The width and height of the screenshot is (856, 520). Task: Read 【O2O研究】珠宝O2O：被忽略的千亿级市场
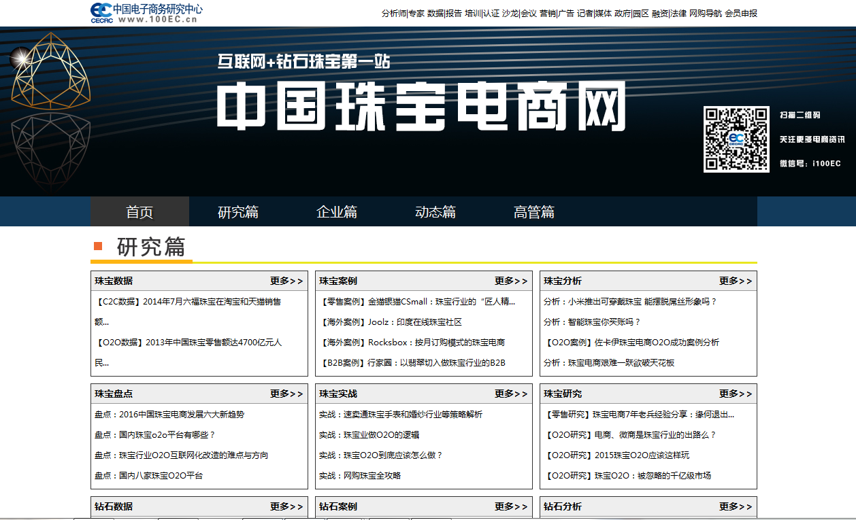point(627,475)
